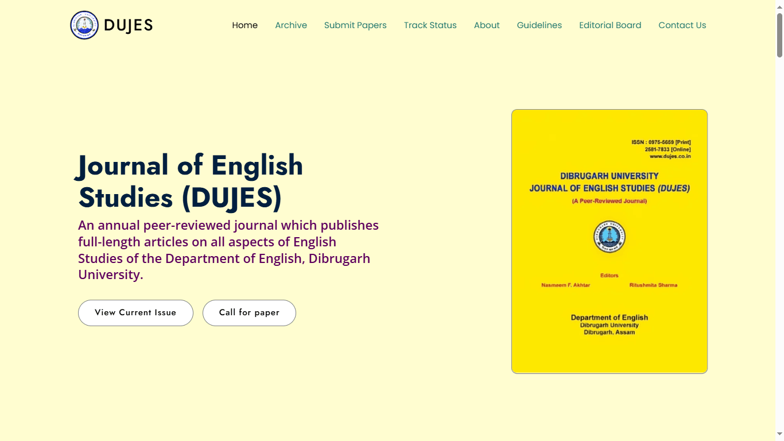Viewport: 784px width, 441px height.
Task: Open the Guidelines menu link
Action: click(x=539, y=25)
